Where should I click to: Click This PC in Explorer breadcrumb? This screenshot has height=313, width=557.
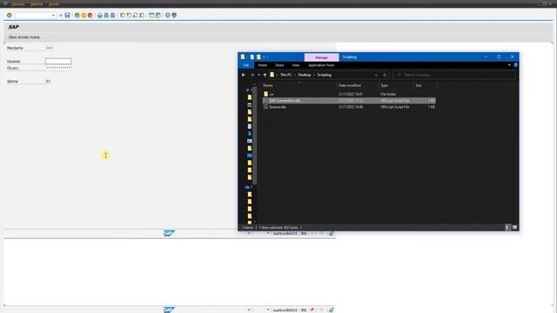(x=285, y=75)
